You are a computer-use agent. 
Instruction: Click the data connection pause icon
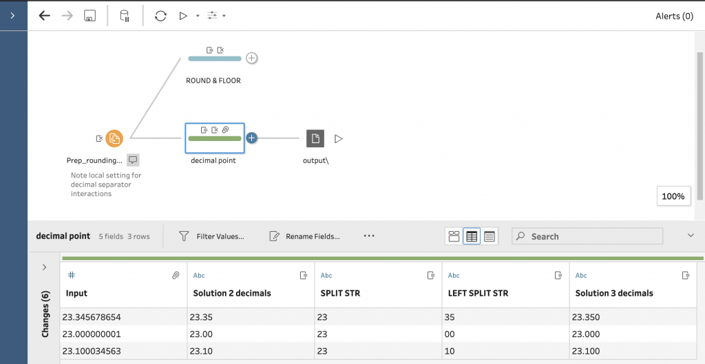click(125, 16)
